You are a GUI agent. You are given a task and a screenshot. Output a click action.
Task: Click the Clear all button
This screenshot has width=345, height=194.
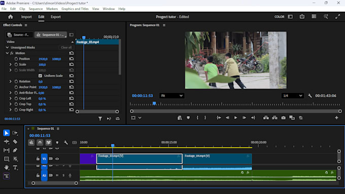[66, 48]
